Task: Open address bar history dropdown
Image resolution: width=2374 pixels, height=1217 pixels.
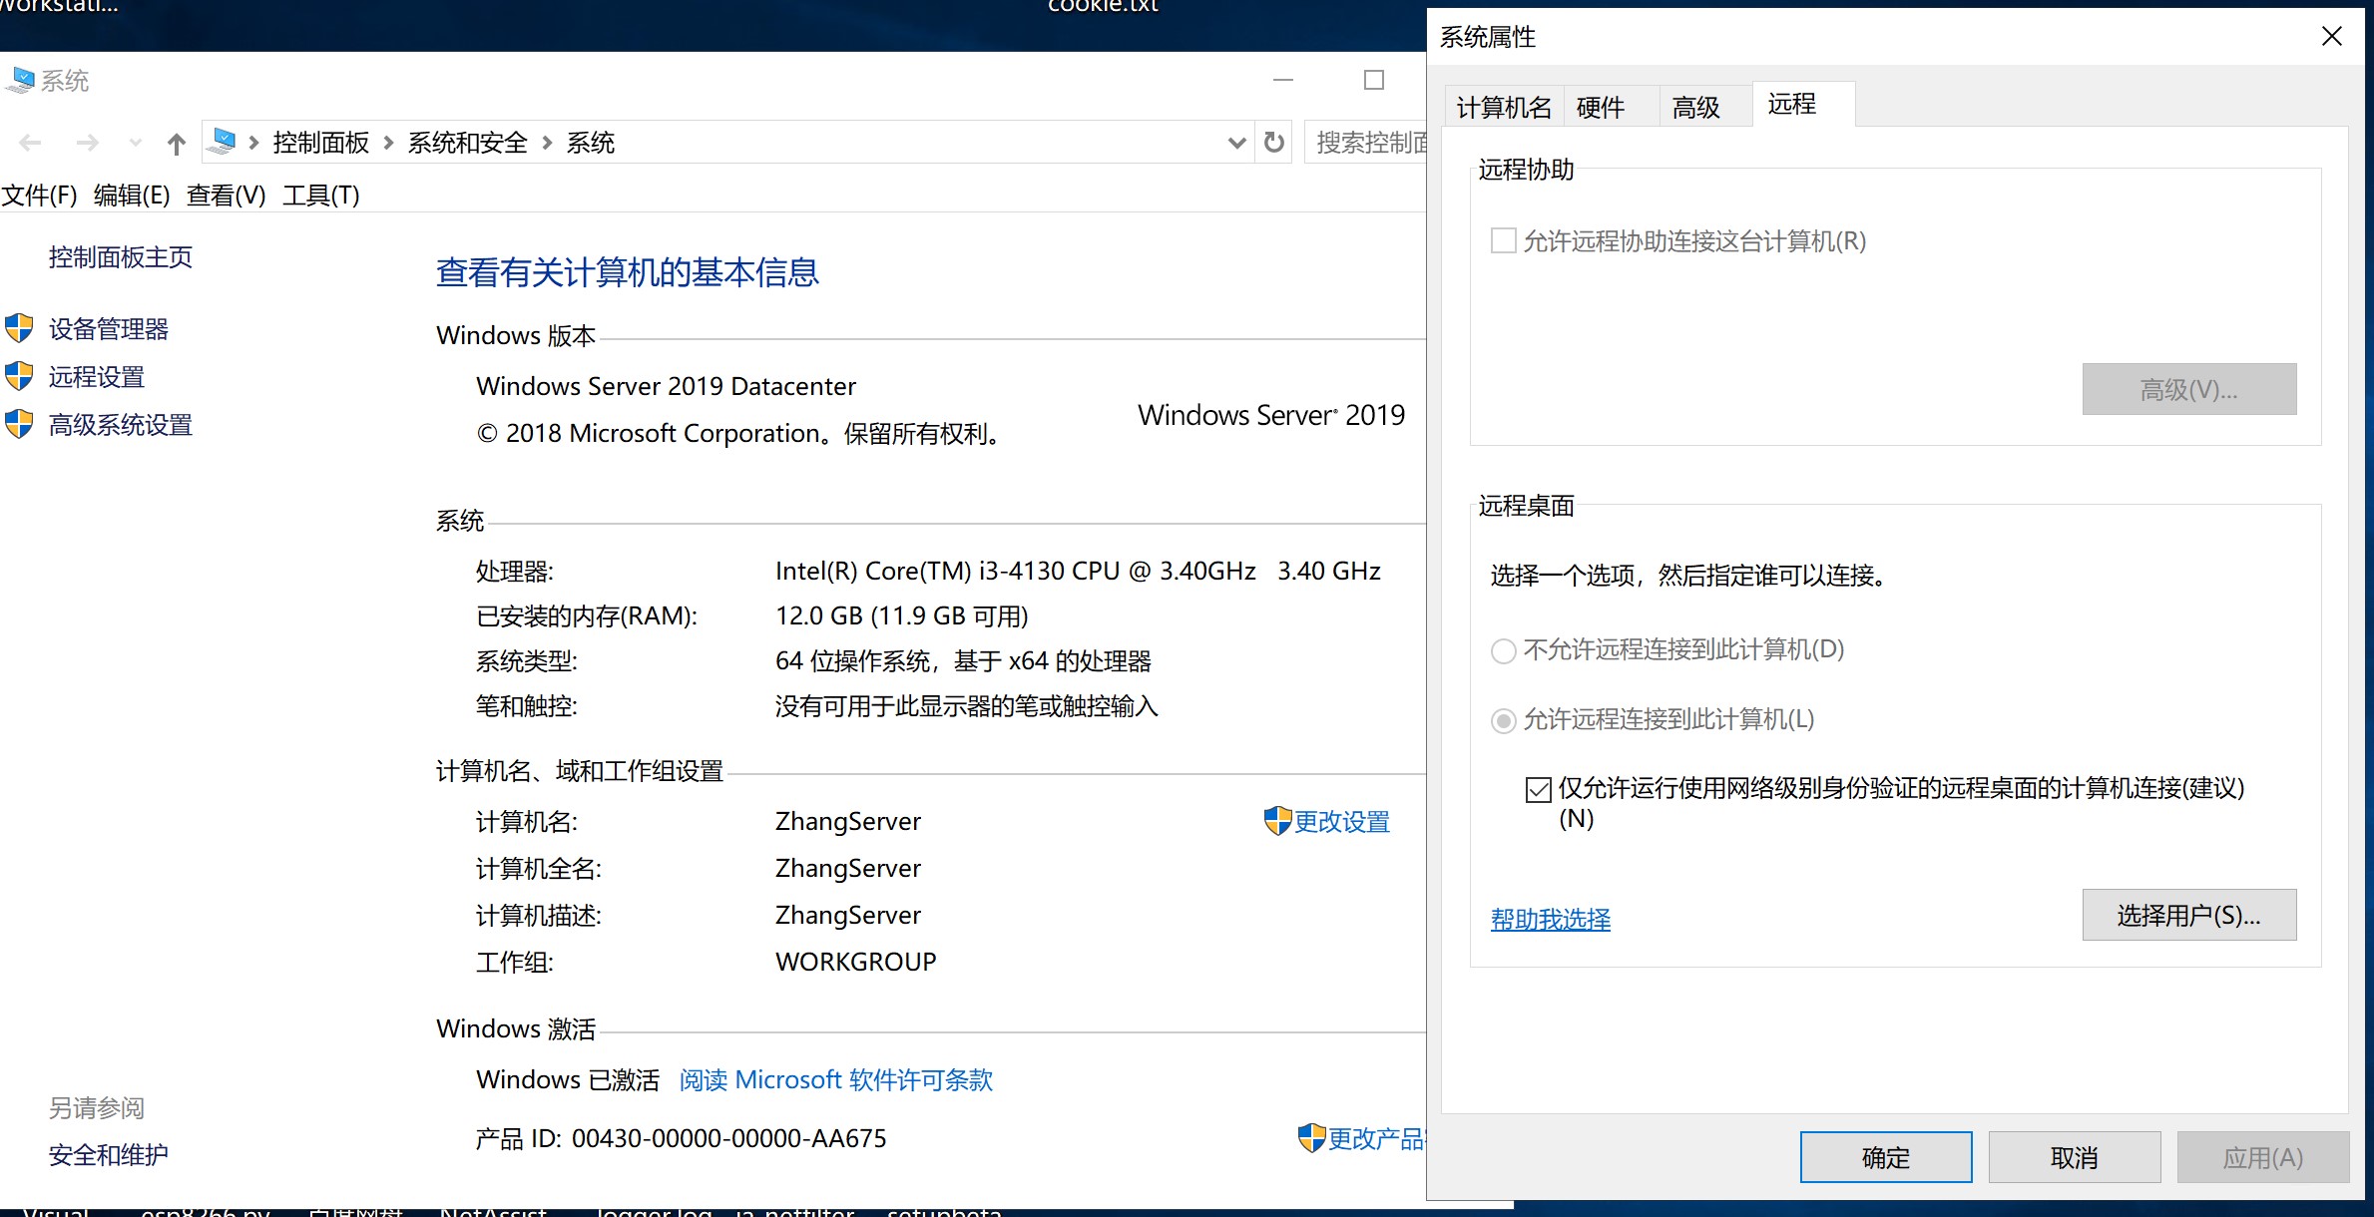Action: [x=1236, y=143]
